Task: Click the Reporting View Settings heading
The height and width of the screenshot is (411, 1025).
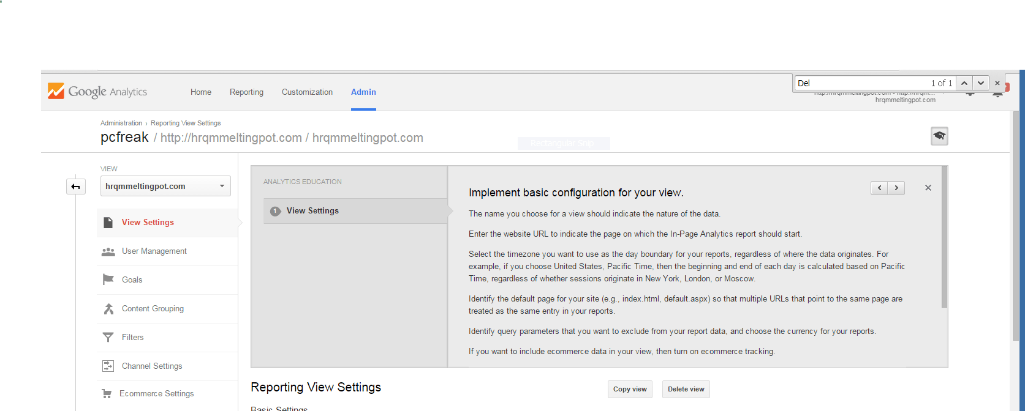Action: (x=316, y=388)
